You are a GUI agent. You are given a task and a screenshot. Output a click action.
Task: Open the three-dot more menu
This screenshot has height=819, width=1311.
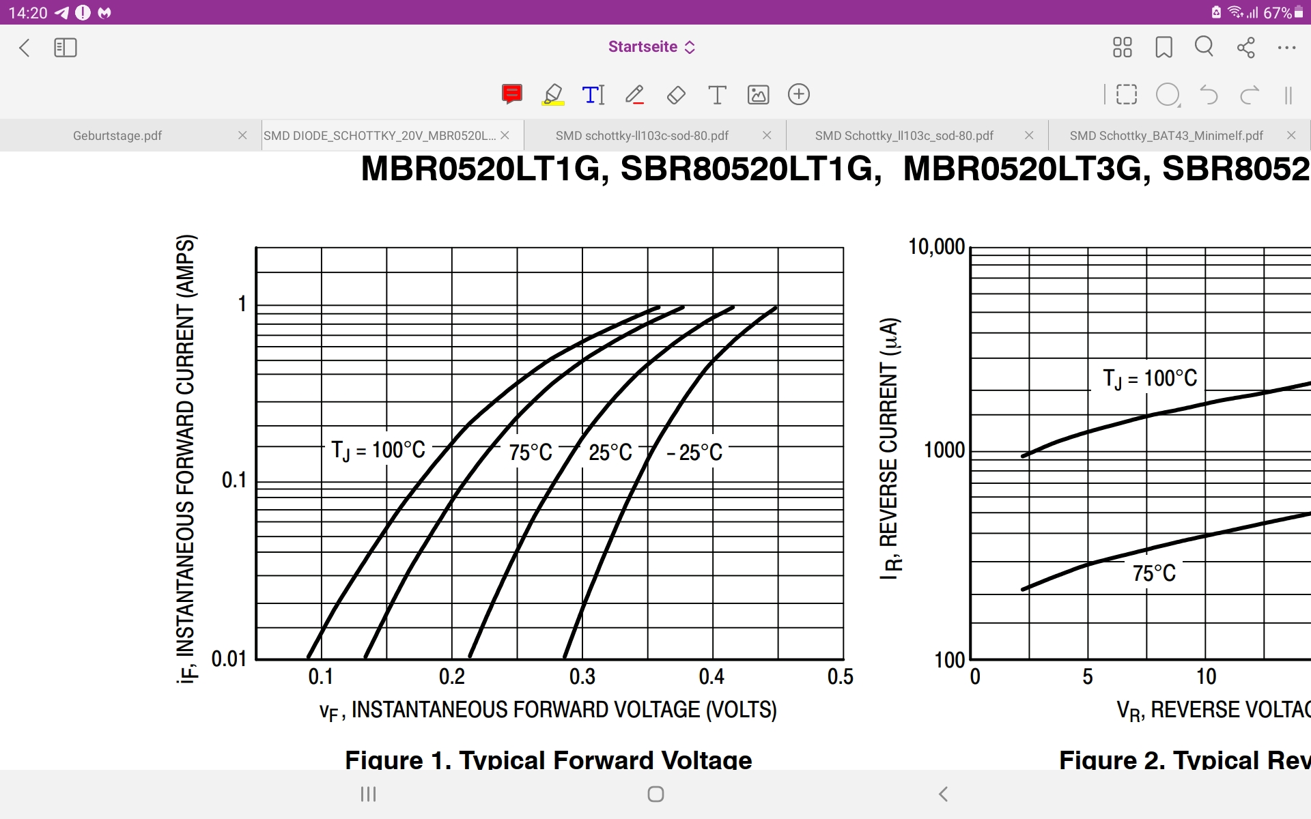pos(1287,48)
